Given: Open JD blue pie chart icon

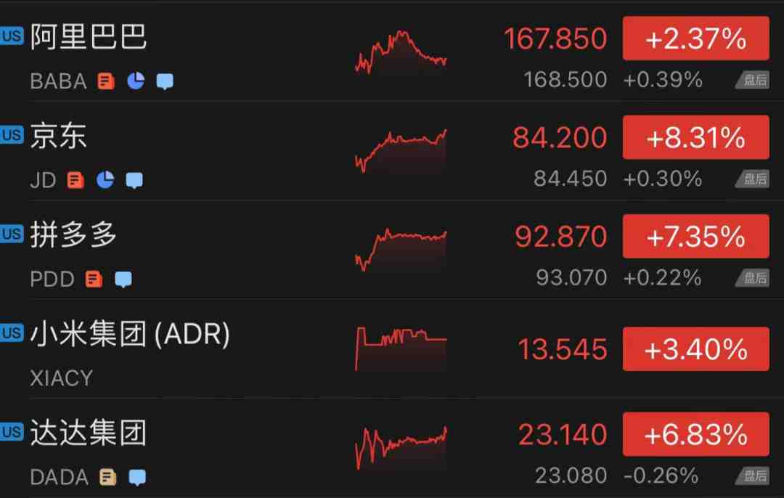Looking at the screenshot, I should (105, 179).
